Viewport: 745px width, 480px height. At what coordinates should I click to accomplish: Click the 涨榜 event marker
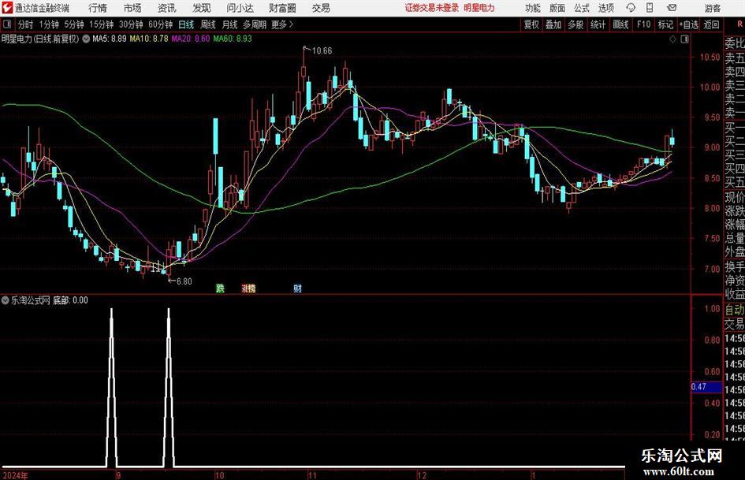[248, 288]
